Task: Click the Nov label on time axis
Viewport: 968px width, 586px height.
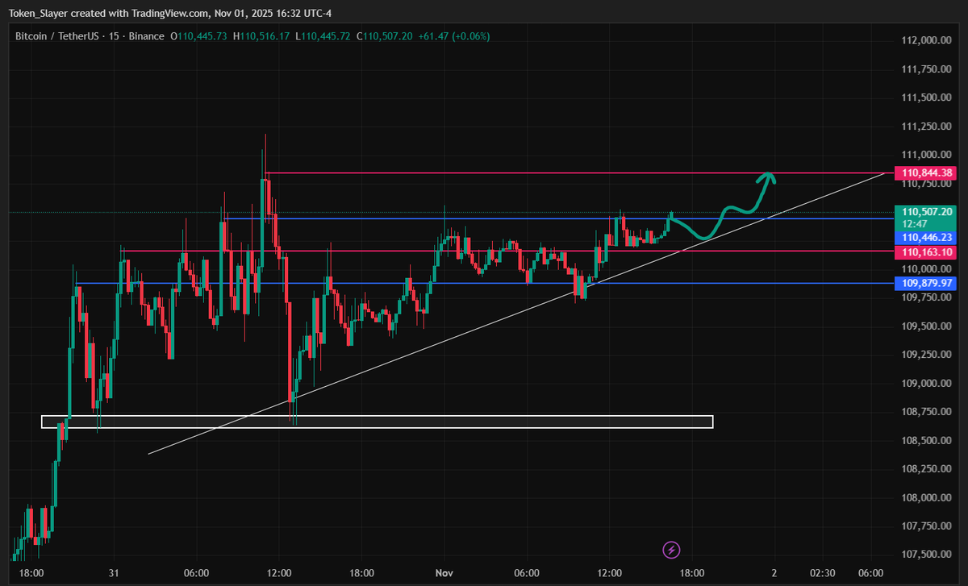Action: click(444, 573)
